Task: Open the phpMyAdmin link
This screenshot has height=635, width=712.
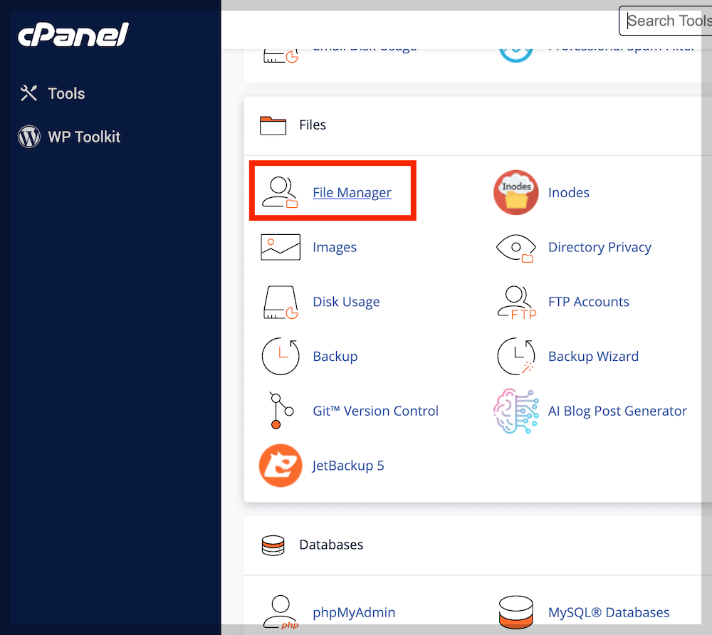Action: point(354,612)
